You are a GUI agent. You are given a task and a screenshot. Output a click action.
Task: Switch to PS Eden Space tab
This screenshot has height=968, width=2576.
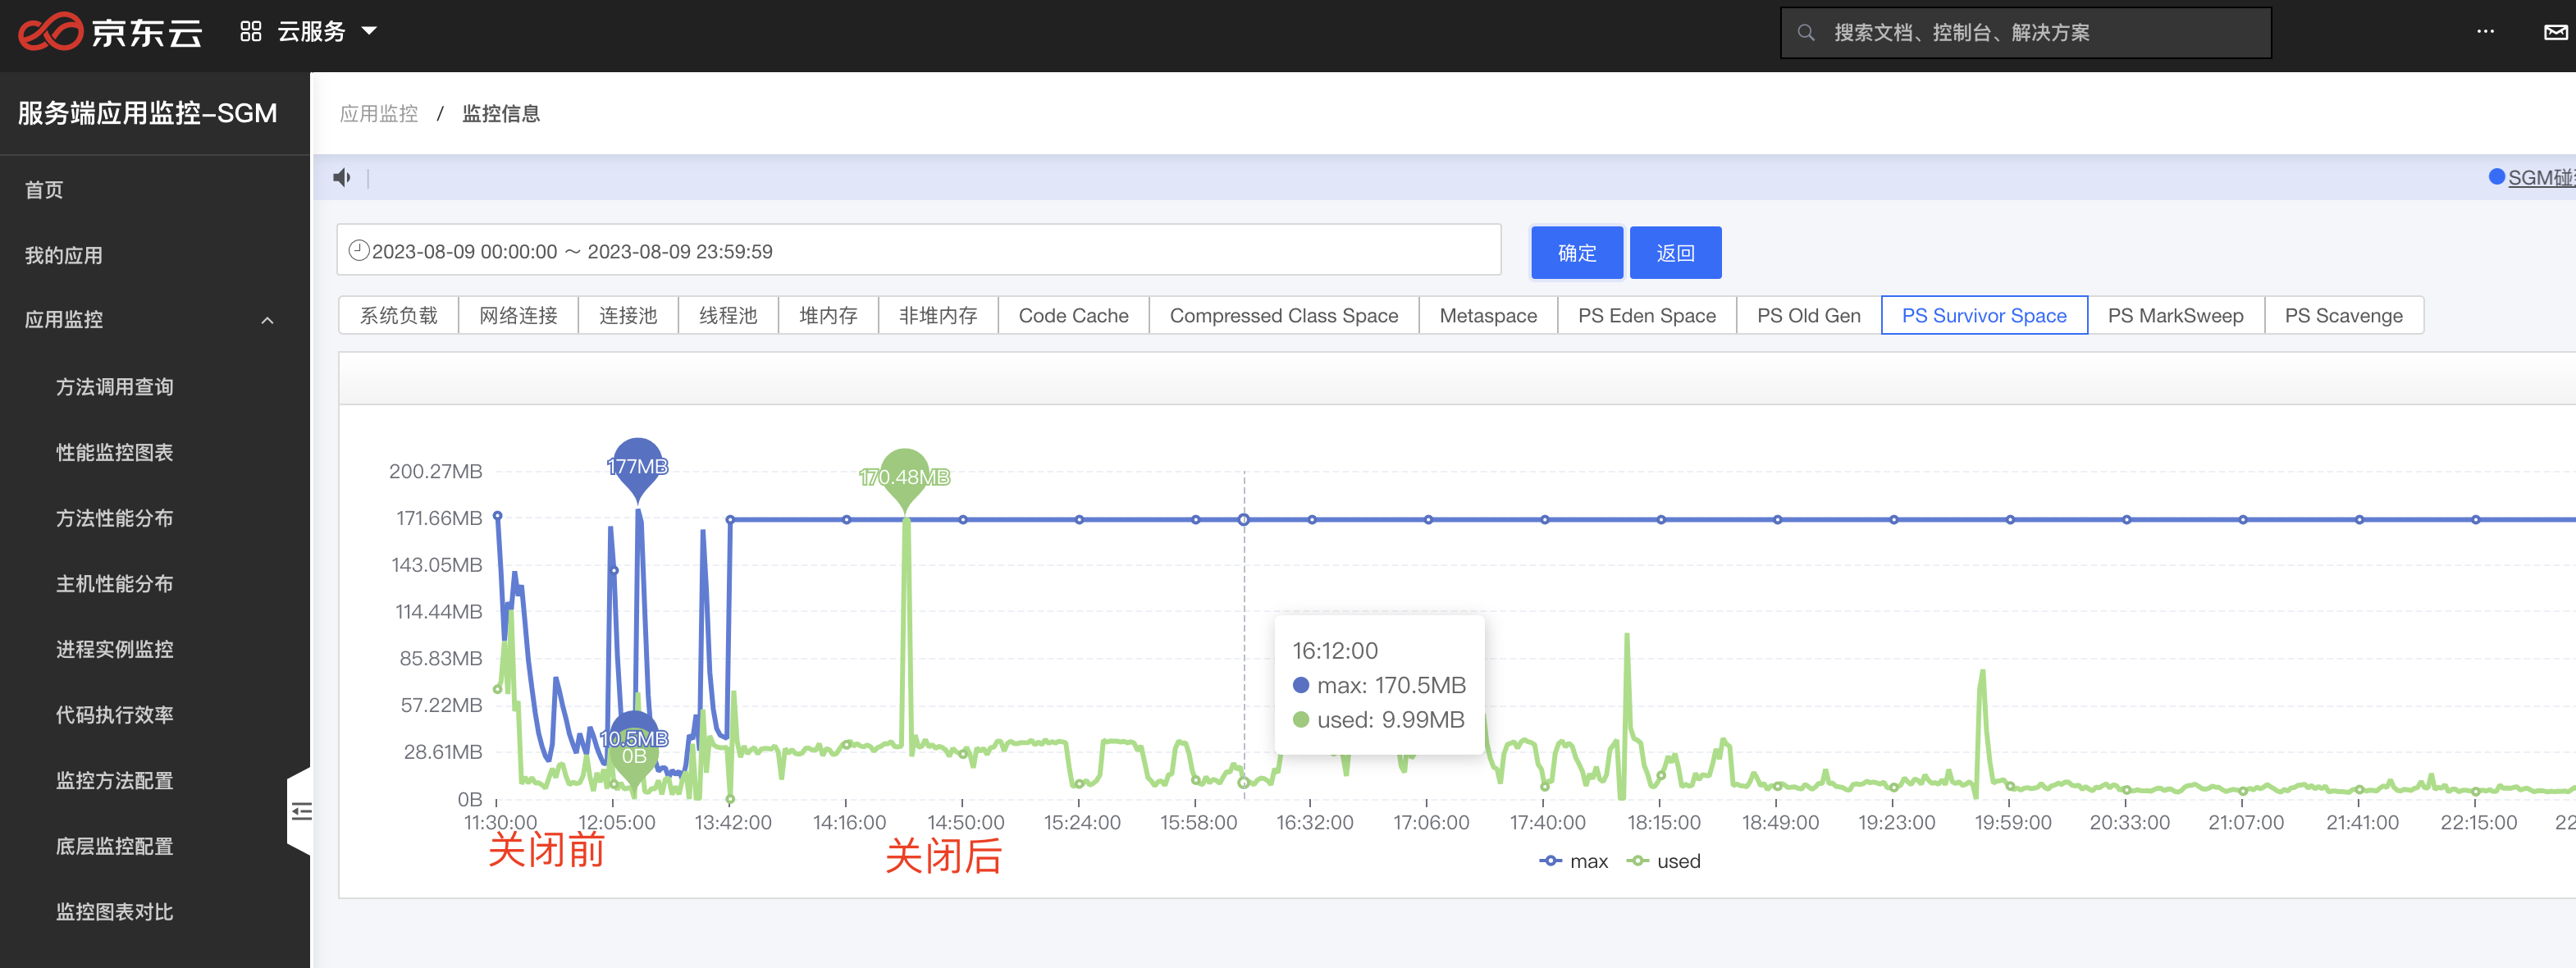tap(1647, 316)
